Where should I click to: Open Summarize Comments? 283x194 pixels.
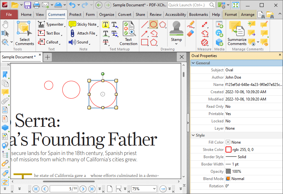point(237,33)
